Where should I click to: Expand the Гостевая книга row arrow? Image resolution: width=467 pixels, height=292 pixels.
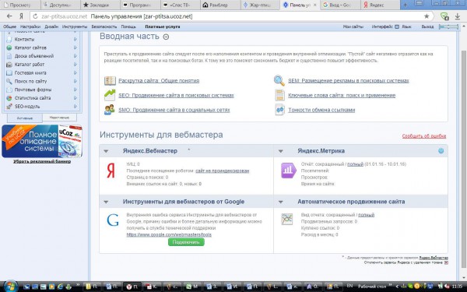pos(75,72)
